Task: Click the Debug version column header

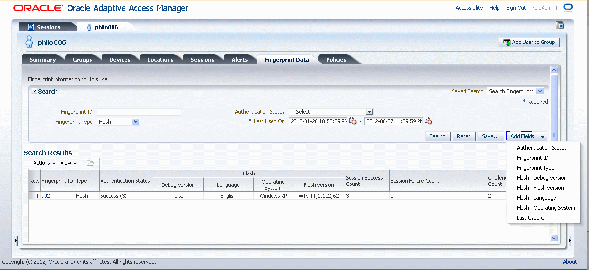Action: pos(178,185)
